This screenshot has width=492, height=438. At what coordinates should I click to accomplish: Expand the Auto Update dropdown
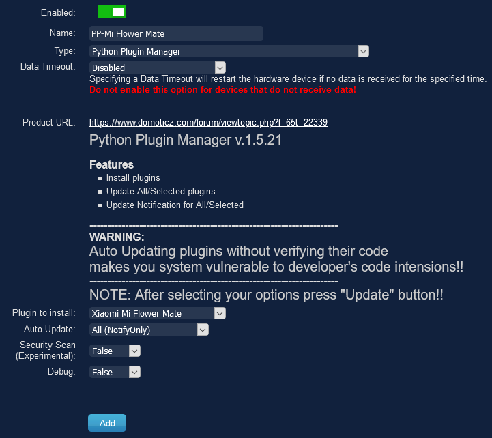click(x=149, y=330)
